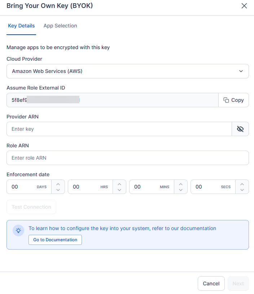Screen dimensions: 254x294
Task: Increase the minutes value with up arrow
Action: pos(180,184)
